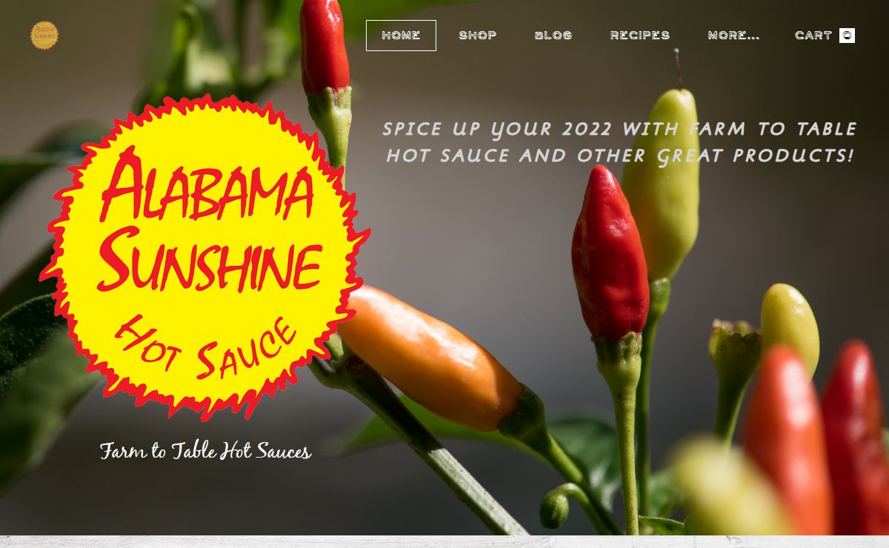Navigate to the Blog page
The width and height of the screenshot is (889, 548).
click(553, 36)
